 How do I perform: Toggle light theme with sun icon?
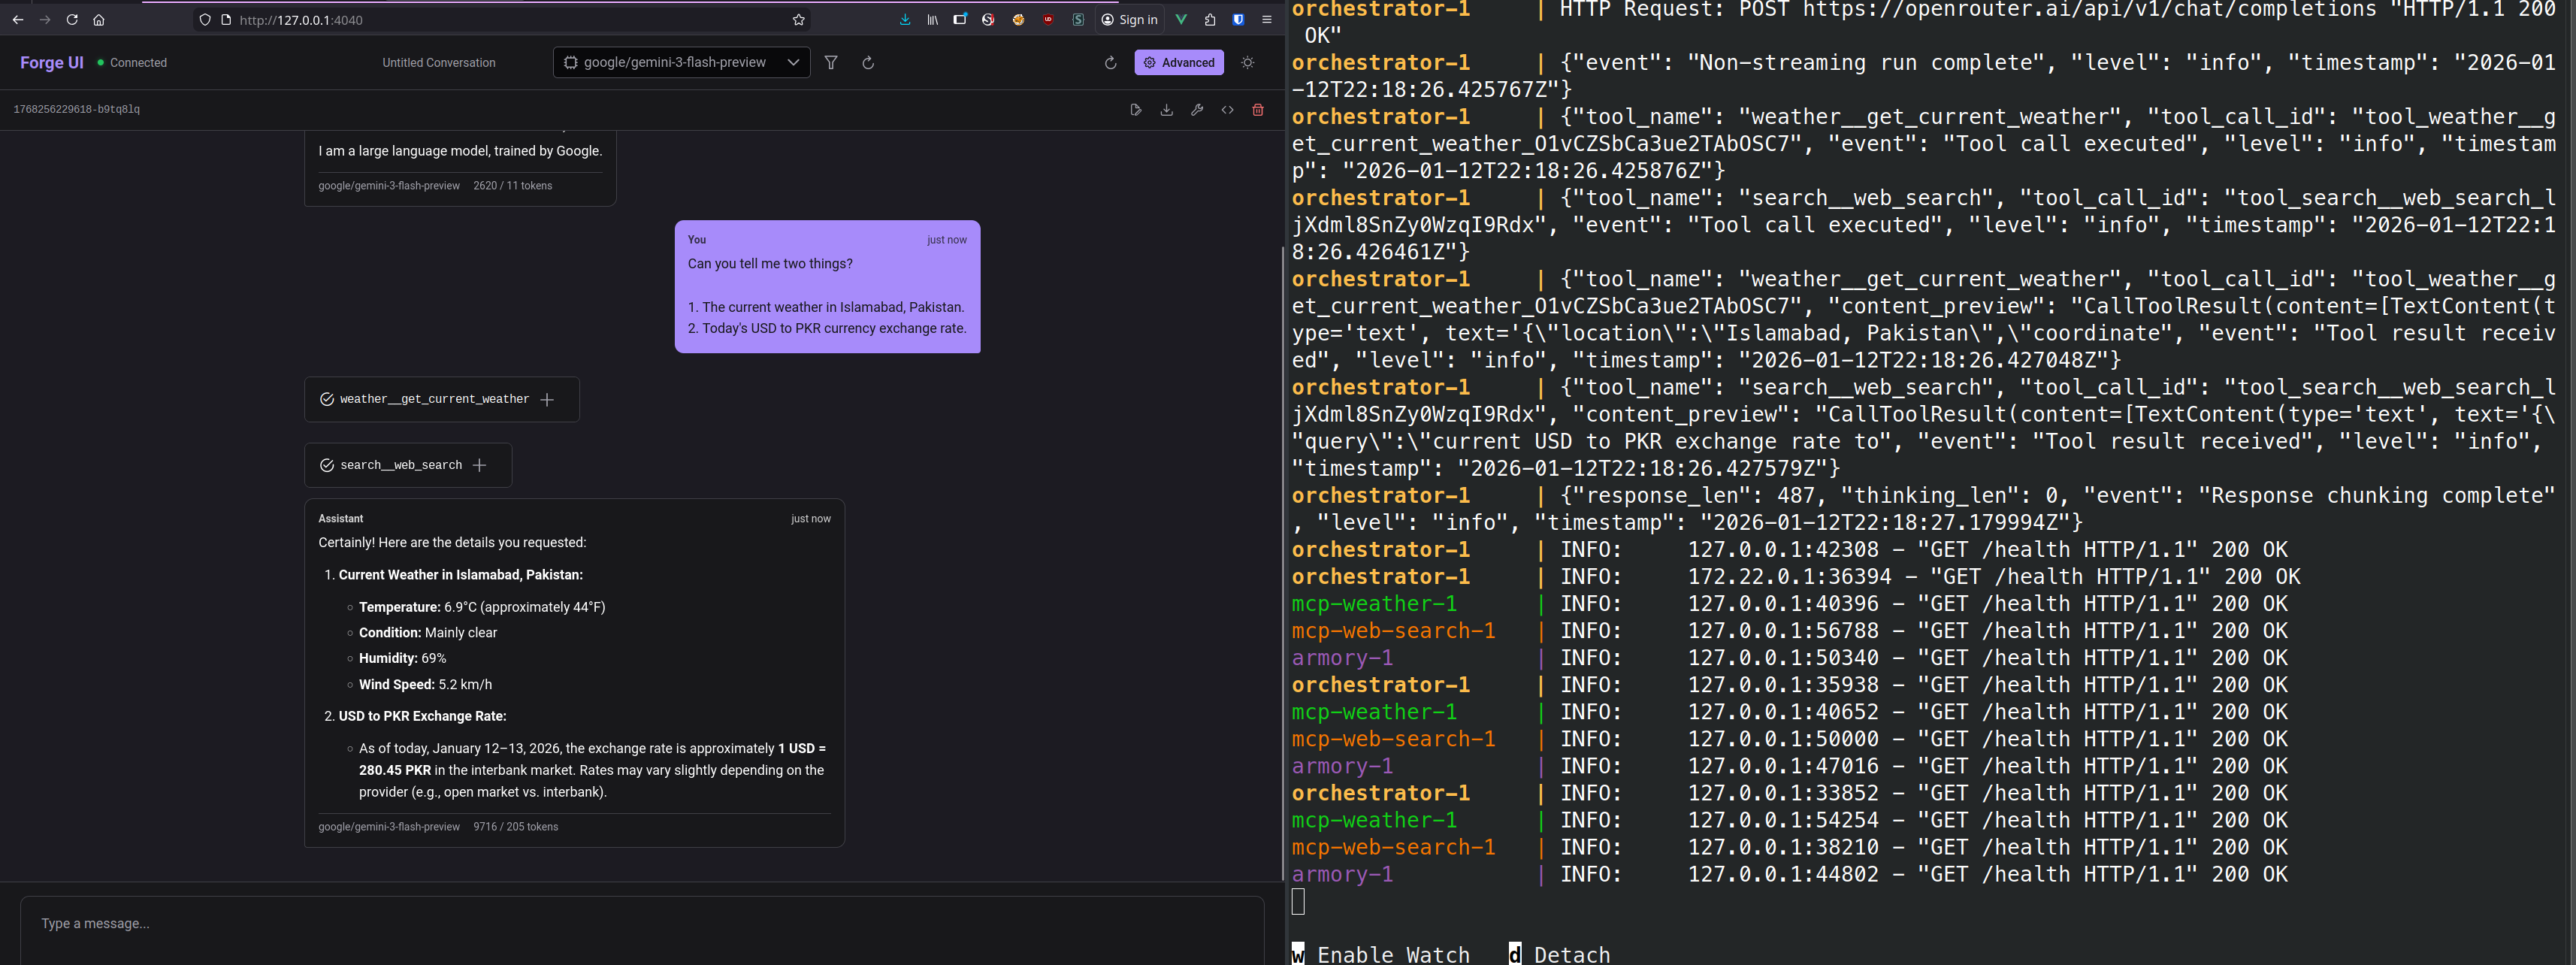(1248, 62)
